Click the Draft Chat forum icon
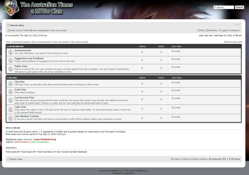The height and width of the screenshot is (175, 249). click(x=11, y=91)
